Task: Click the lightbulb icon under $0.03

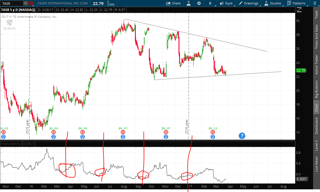Action: click(3, 137)
